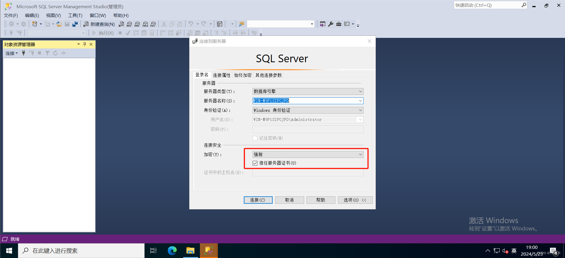Open a new MDX query

tap(129, 24)
